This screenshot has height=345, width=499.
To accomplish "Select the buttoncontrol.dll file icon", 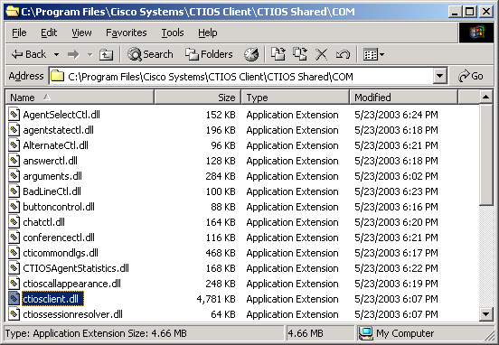I will pos(14,207).
